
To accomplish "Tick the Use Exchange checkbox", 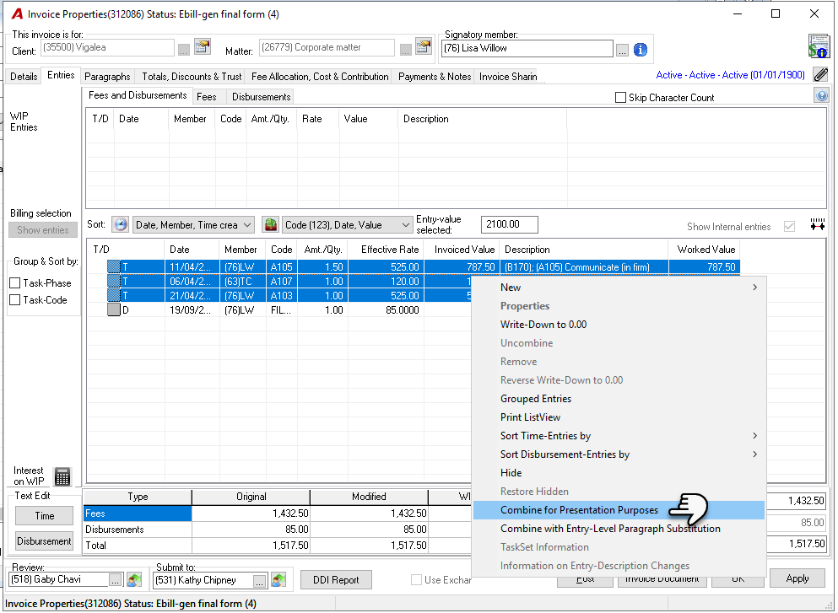I will coord(416,580).
